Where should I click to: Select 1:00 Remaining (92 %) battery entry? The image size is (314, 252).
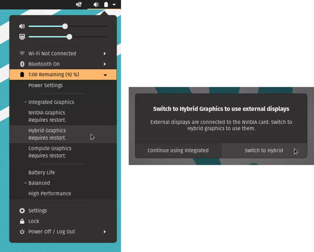click(x=63, y=75)
